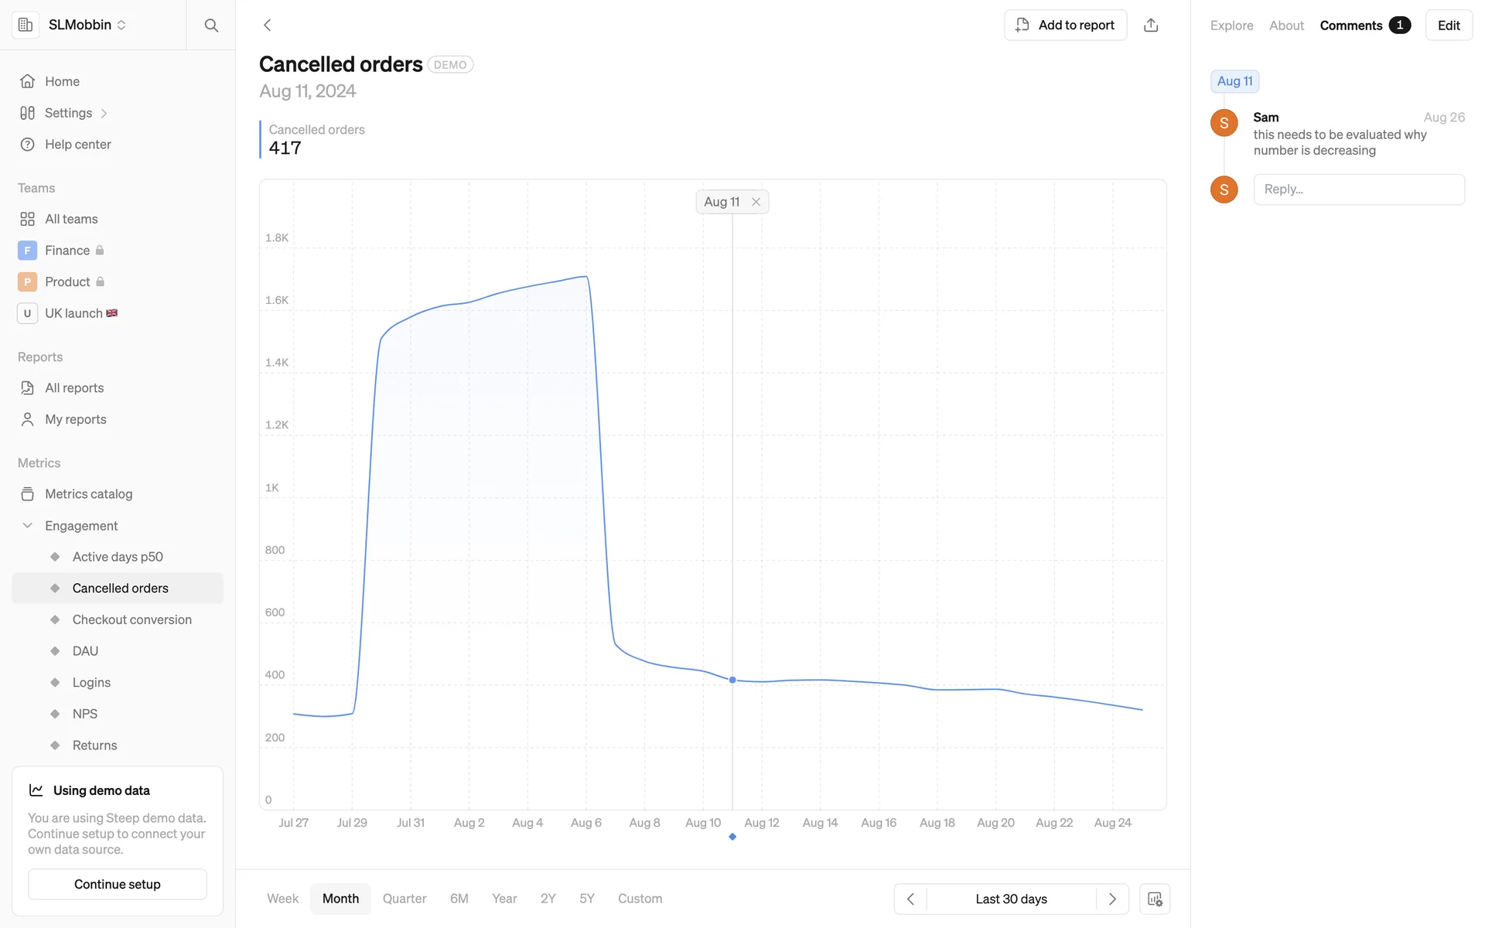Remove the Aug 11 chart marker
Viewport: 1485px width, 928px height.
756,202
